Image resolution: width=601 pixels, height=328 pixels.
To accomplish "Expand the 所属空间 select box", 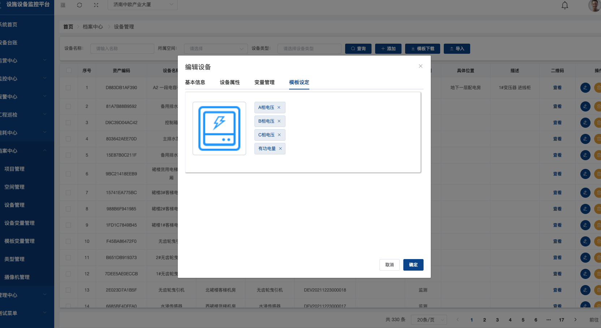I will point(216,49).
